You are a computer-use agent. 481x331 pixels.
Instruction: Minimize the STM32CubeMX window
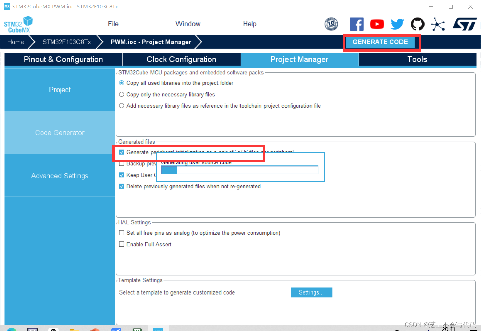(x=431, y=6)
